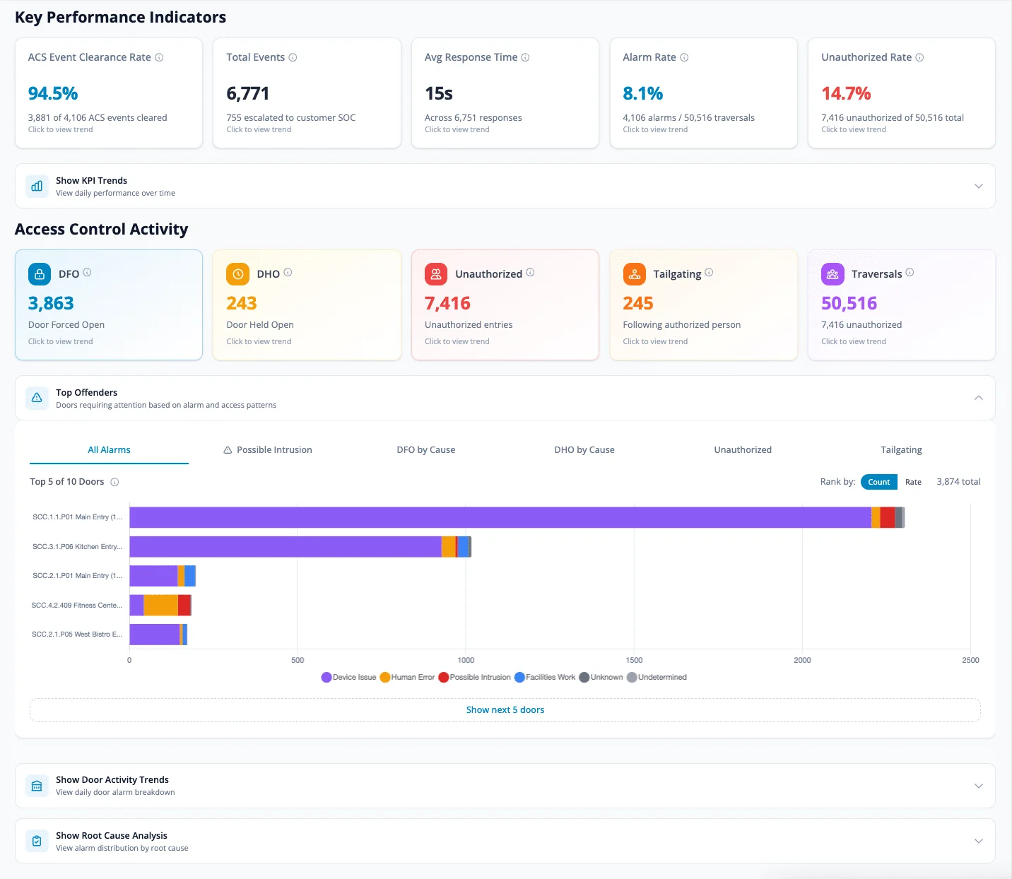Viewport: 1012px width, 879px height.
Task: Click the SCC.2.1.P01 Main Entry bar
Action: point(163,576)
